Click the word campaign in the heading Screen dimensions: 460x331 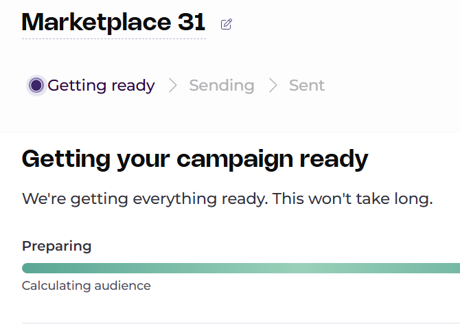[x=235, y=159]
